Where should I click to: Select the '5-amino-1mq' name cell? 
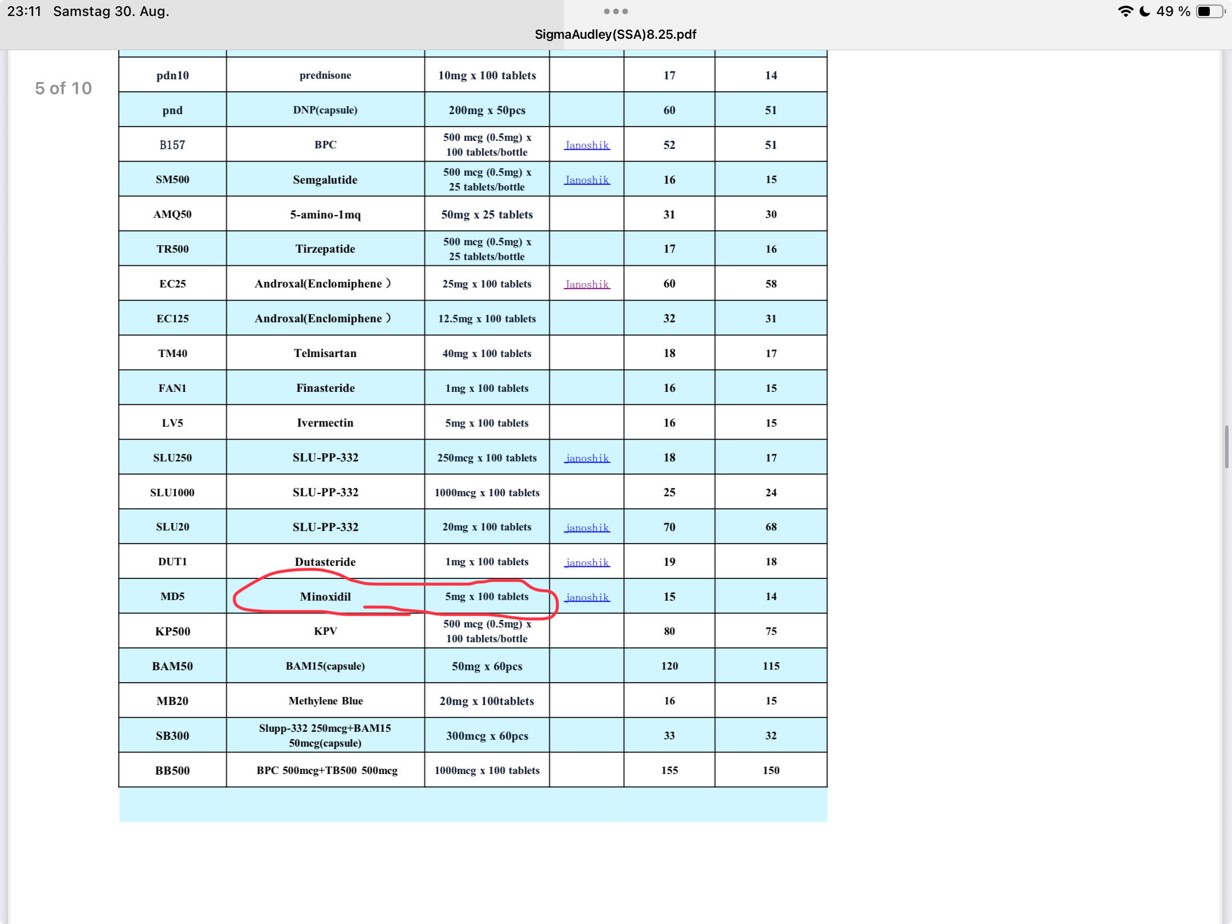point(325,214)
